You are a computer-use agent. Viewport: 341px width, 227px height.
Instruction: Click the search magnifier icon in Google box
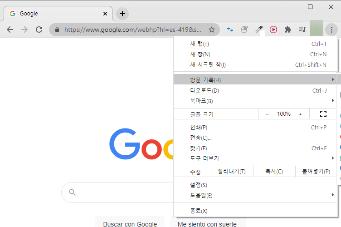tap(72, 192)
